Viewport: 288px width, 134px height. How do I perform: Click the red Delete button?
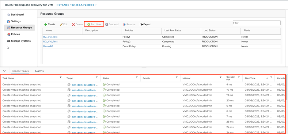point(77,24)
